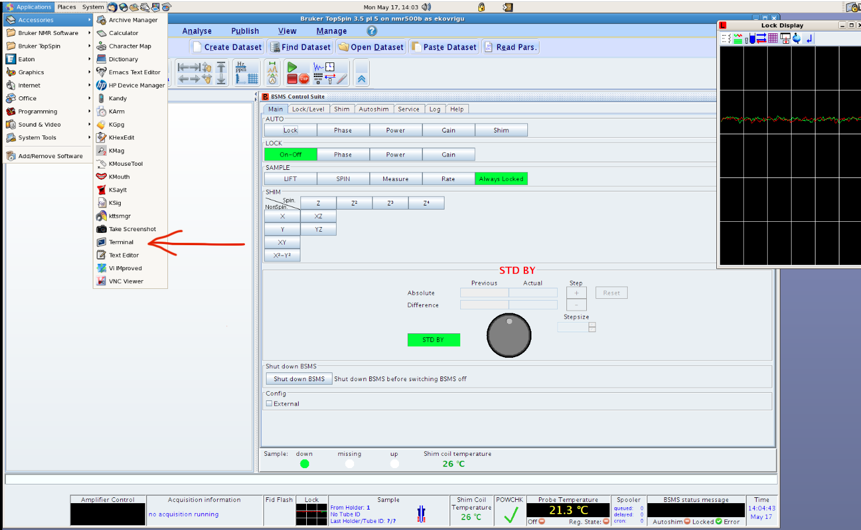Click the Step minus button
Screen dimensions: 861x530
[x=576, y=305]
